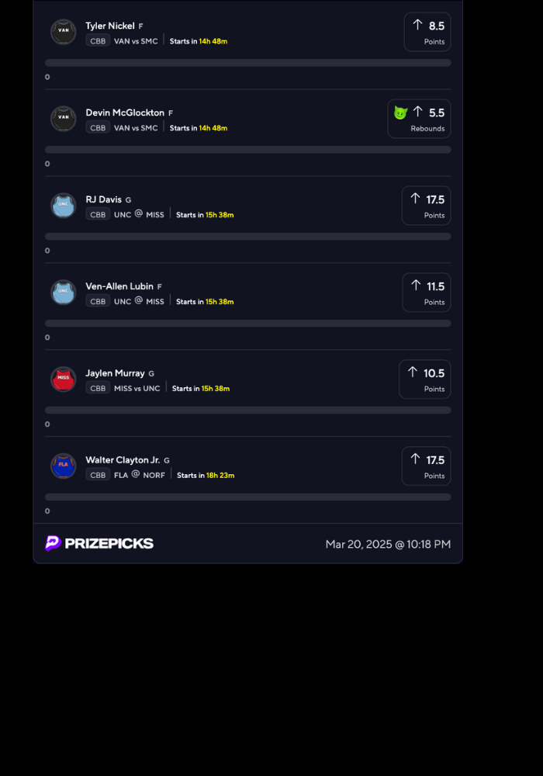Click Tyler Nickel's Vanderbilt jersey icon
The height and width of the screenshot is (776, 543).
click(x=64, y=32)
